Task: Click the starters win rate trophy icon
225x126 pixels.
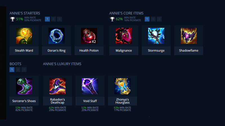Action: (x=12, y=19)
